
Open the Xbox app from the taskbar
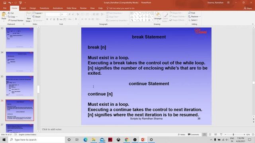118,139
